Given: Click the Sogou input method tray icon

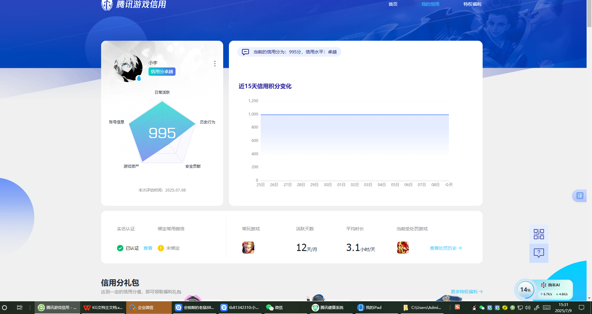Looking at the screenshot, I should point(457,307).
